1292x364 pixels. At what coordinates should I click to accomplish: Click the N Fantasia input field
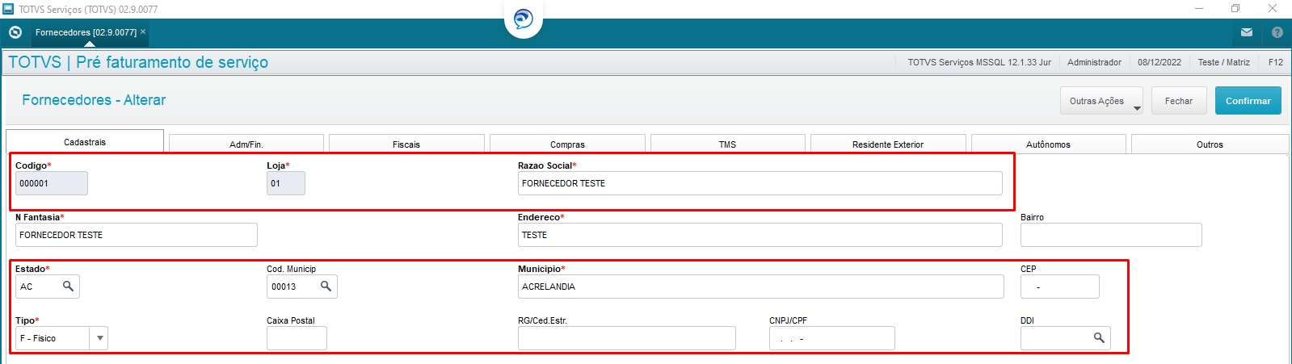[x=137, y=235]
